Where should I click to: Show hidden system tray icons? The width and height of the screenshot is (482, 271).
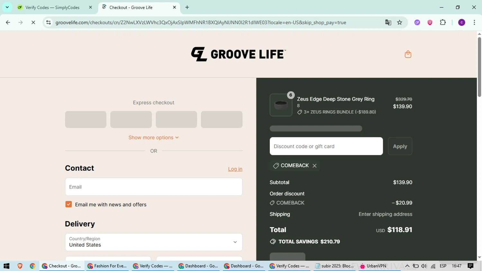[407, 266]
